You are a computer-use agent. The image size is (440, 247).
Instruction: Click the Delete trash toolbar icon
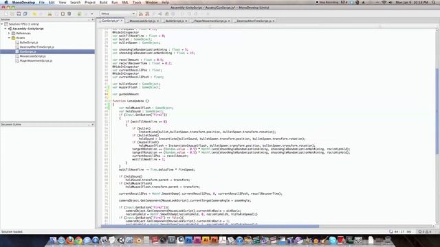[69, 14]
